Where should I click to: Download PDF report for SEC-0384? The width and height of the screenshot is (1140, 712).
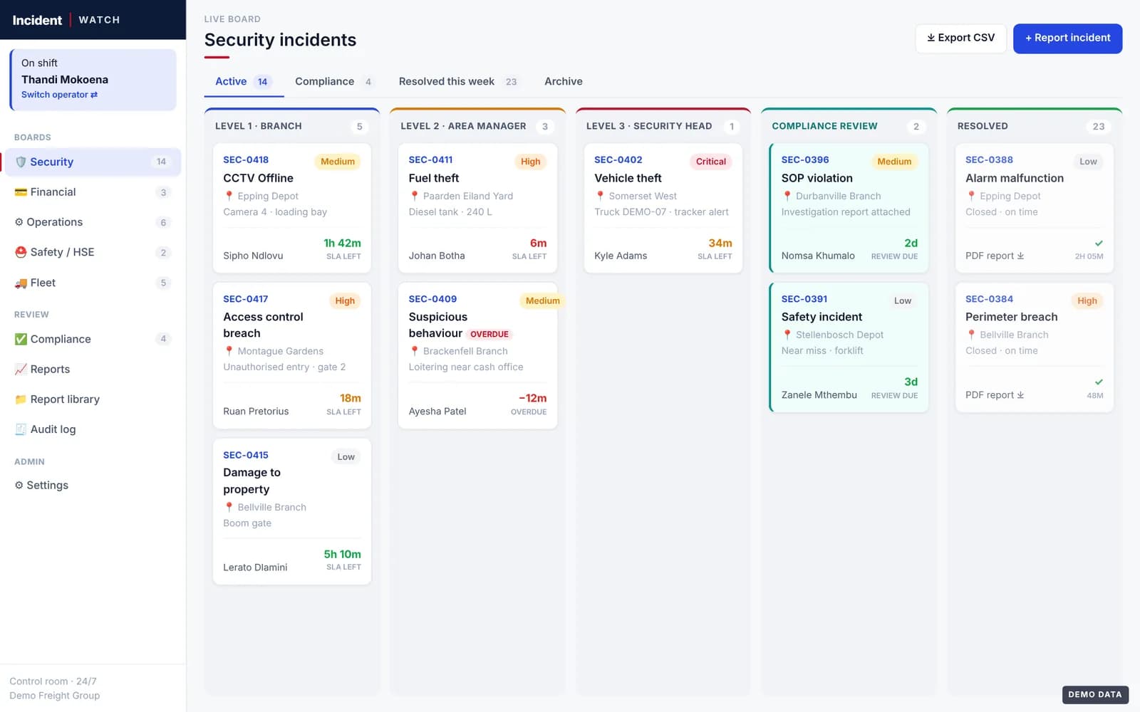pos(995,395)
